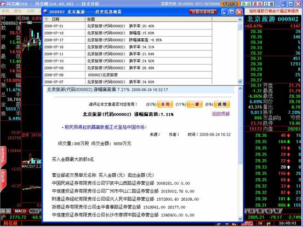Switch to the 财 tab at bottom right
This screenshot has width=303, height=227.
[277, 211]
